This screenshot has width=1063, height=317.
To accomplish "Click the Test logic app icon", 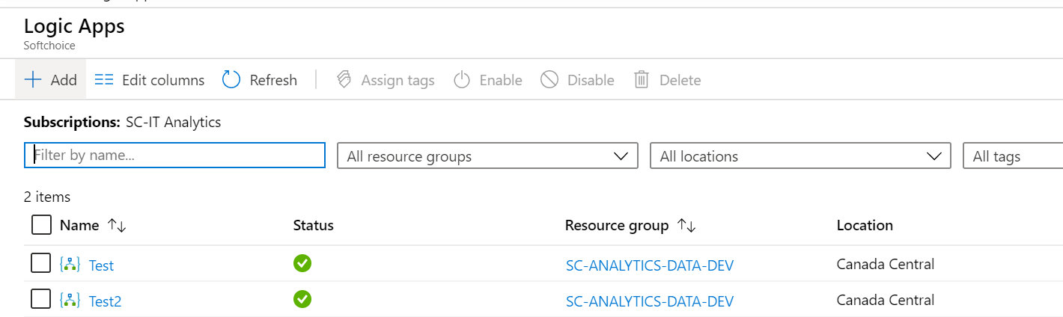I will tap(70, 265).
